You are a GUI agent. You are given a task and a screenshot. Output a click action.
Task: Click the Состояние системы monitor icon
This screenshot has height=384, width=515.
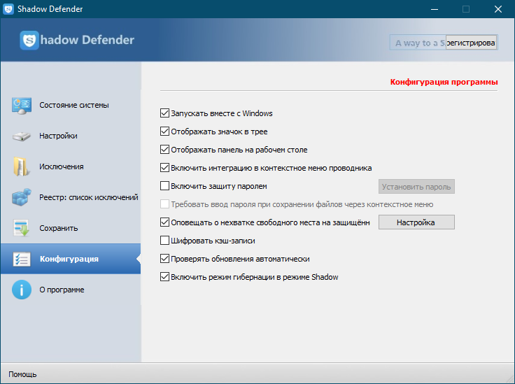coord(22,106)
